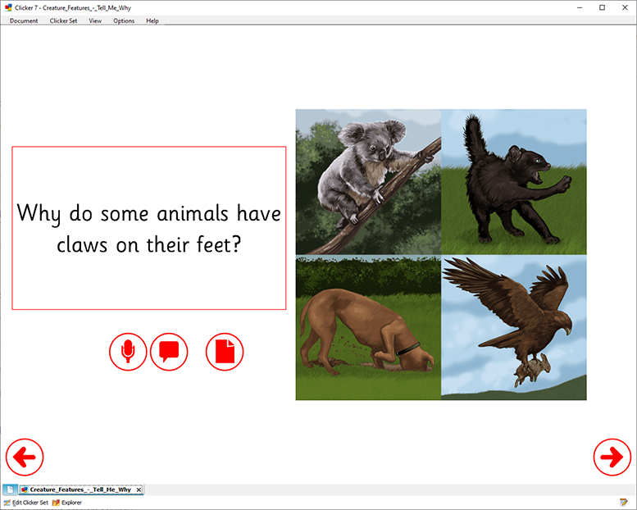
Task: Click the document icon left of the bottom tab
Action: click(x=9, y=490)
